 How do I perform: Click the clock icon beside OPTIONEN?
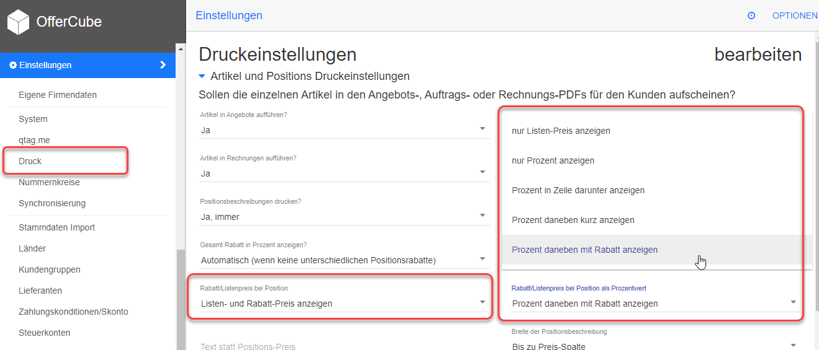tap(751, 15)
